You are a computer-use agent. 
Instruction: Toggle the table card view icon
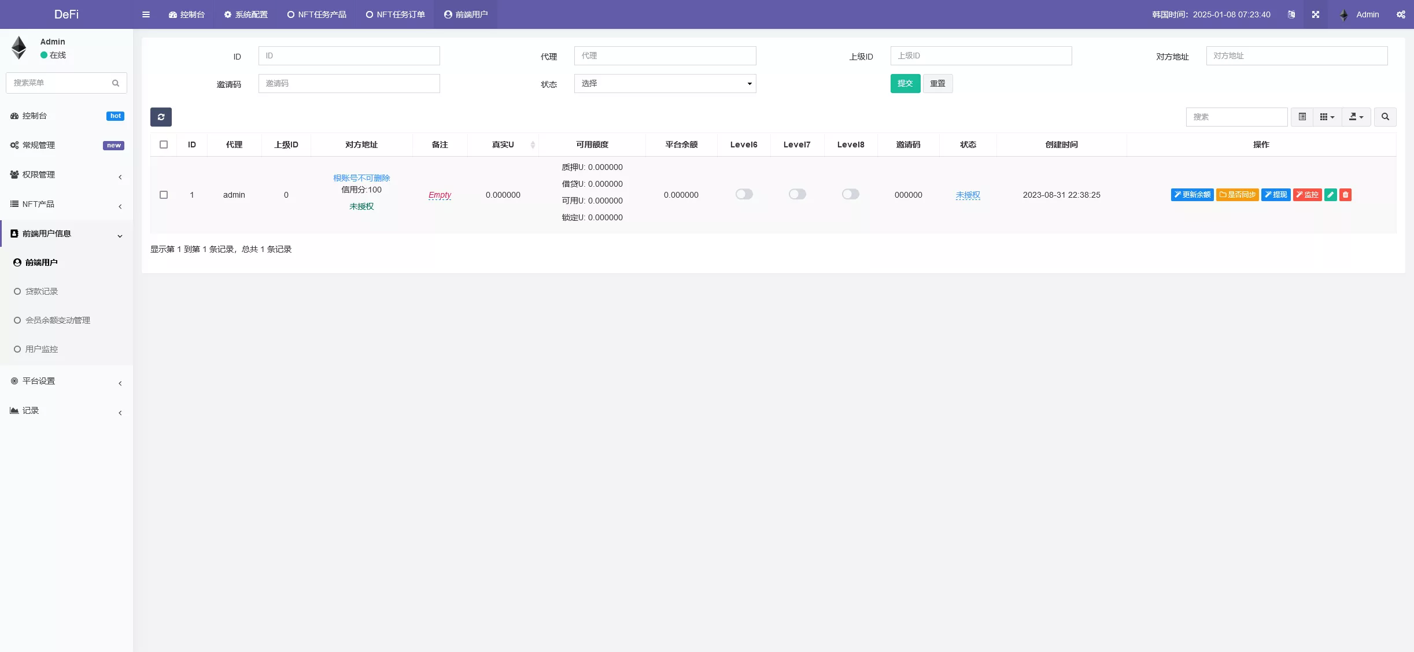(x=1302, y=117)
